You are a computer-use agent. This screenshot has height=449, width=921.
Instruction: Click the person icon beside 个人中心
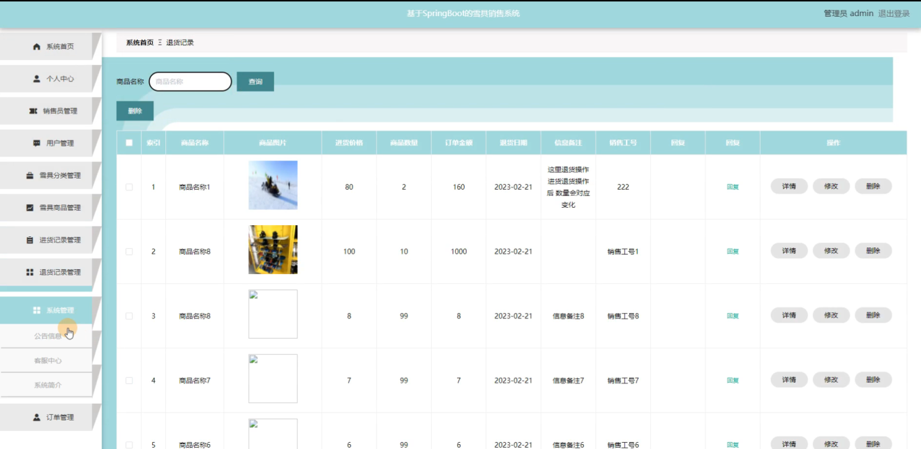click(x=36, y=79)
